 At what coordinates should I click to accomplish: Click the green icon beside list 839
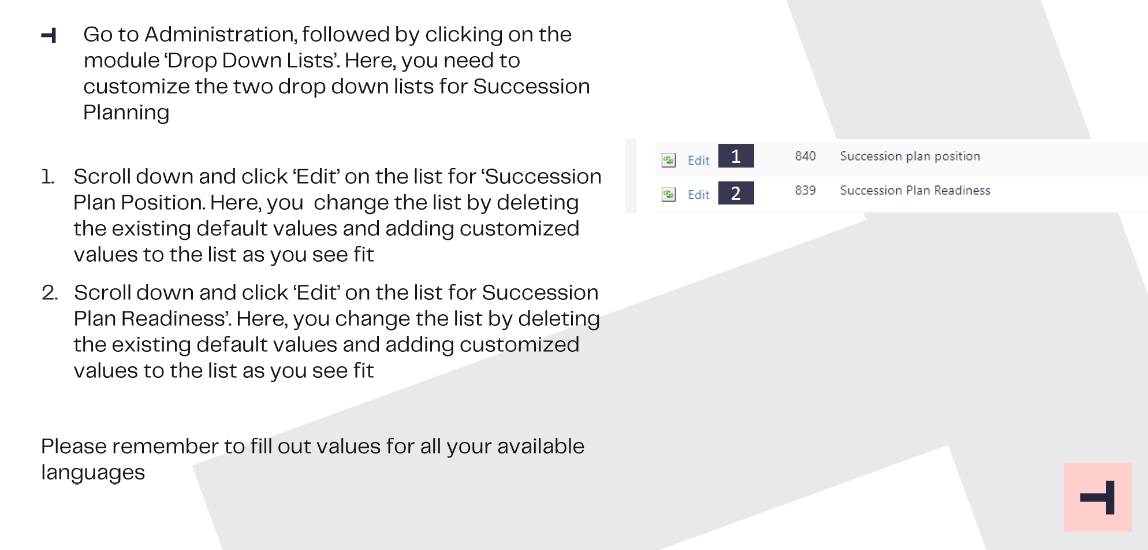tap(669, 195)
